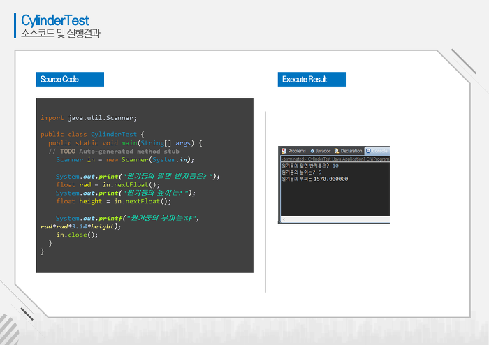Click the Javadoc @ icon
The height and width of the screenshot is (345, 489).
click(312, 151)
